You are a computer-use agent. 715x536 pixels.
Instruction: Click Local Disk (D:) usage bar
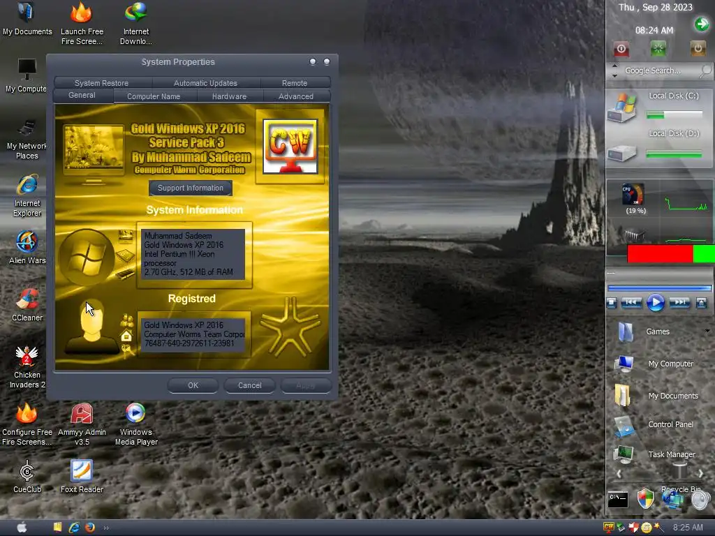pyautogui.click(x=675, y=155)
